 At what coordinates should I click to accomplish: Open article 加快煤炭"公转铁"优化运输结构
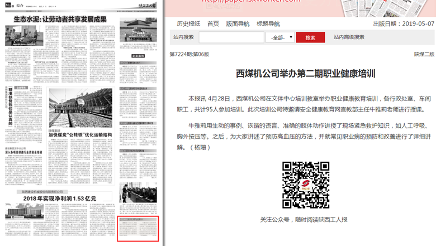point(80,134)
